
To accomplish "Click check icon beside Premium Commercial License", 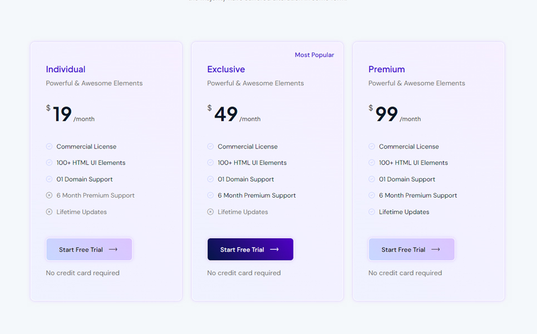I will 372,146.
